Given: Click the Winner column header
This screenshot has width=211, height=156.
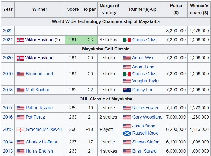Looking at the screenshot, I should (x=40, y=9).
